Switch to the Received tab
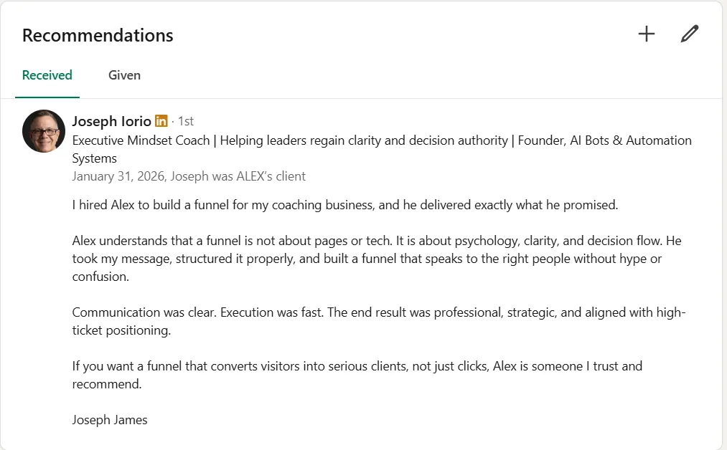The height and width of the screenshot is (450, 727). [x=47, y=75]
